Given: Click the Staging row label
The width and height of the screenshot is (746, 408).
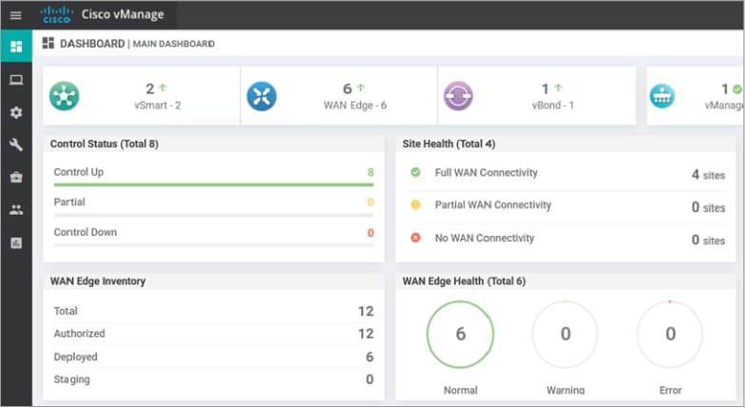Looking at the screenshot, I should (71, 379).
